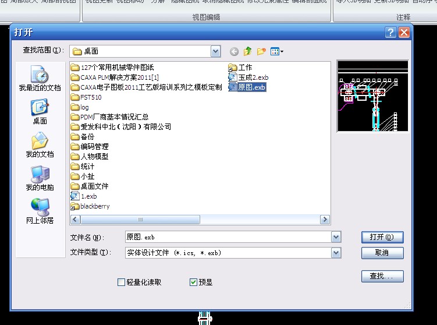Select the 127个常用机械零件图纸 folder
Image resolution: width=437 pixels, height=325 pixels.
tap(112, 68)
